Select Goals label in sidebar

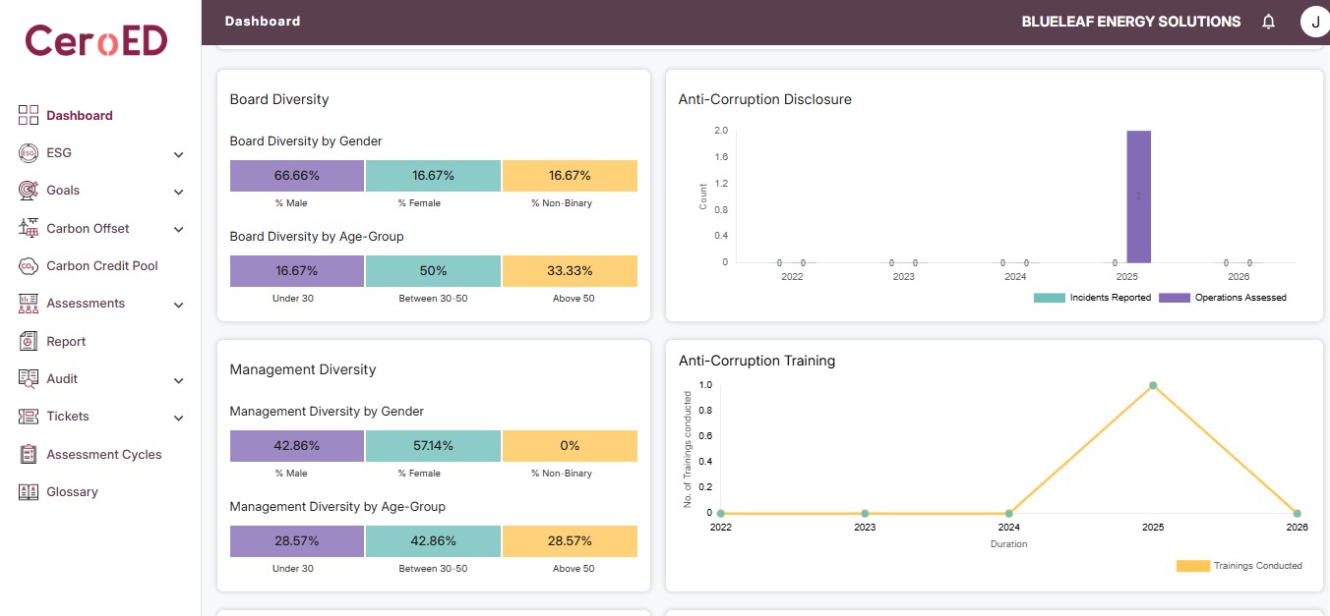pos(63,191)
